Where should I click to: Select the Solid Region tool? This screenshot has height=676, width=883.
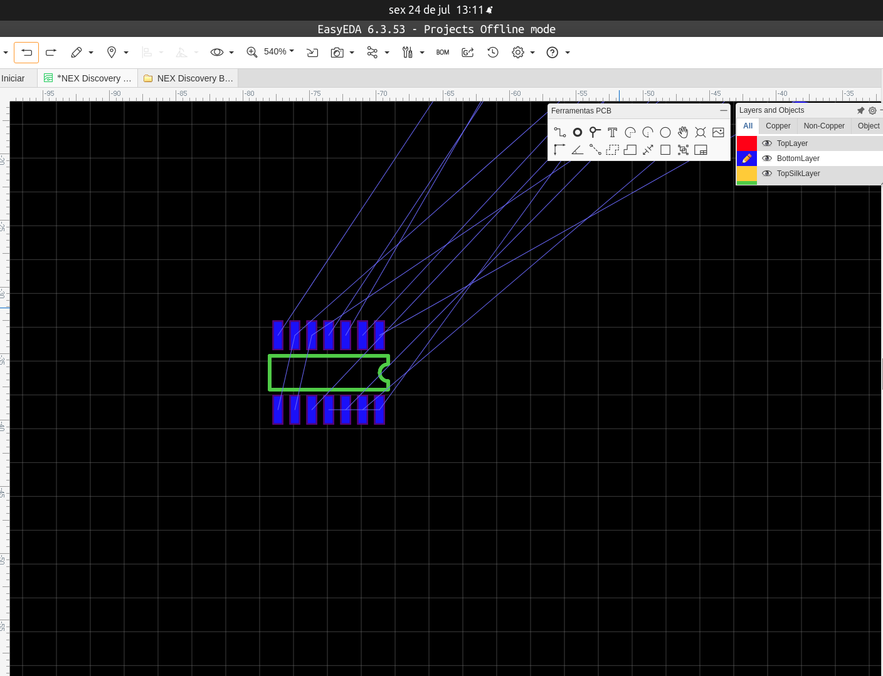click(x=630, y=150)
